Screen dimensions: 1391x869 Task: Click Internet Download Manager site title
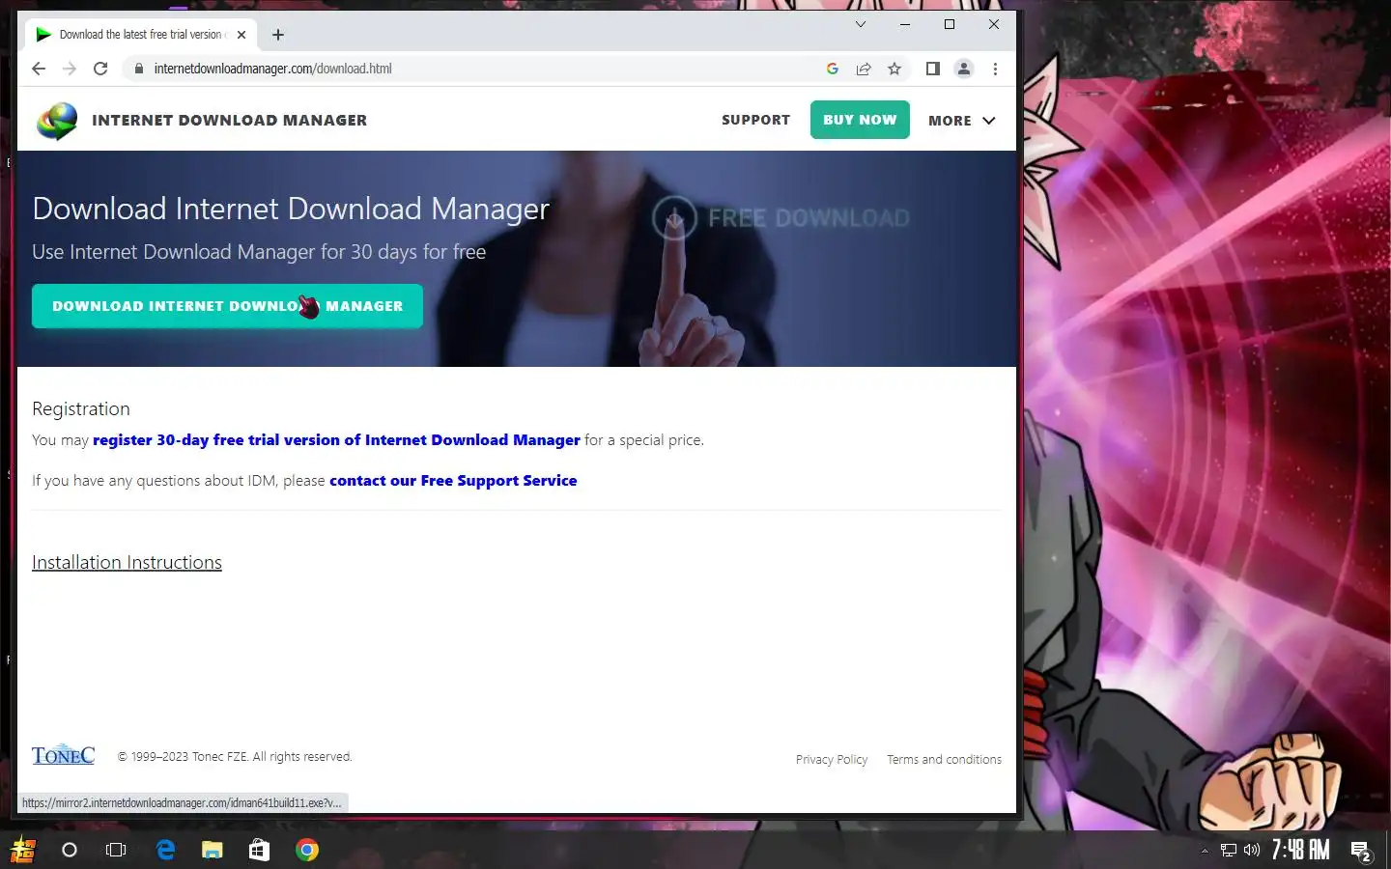[x=229, y=120]
